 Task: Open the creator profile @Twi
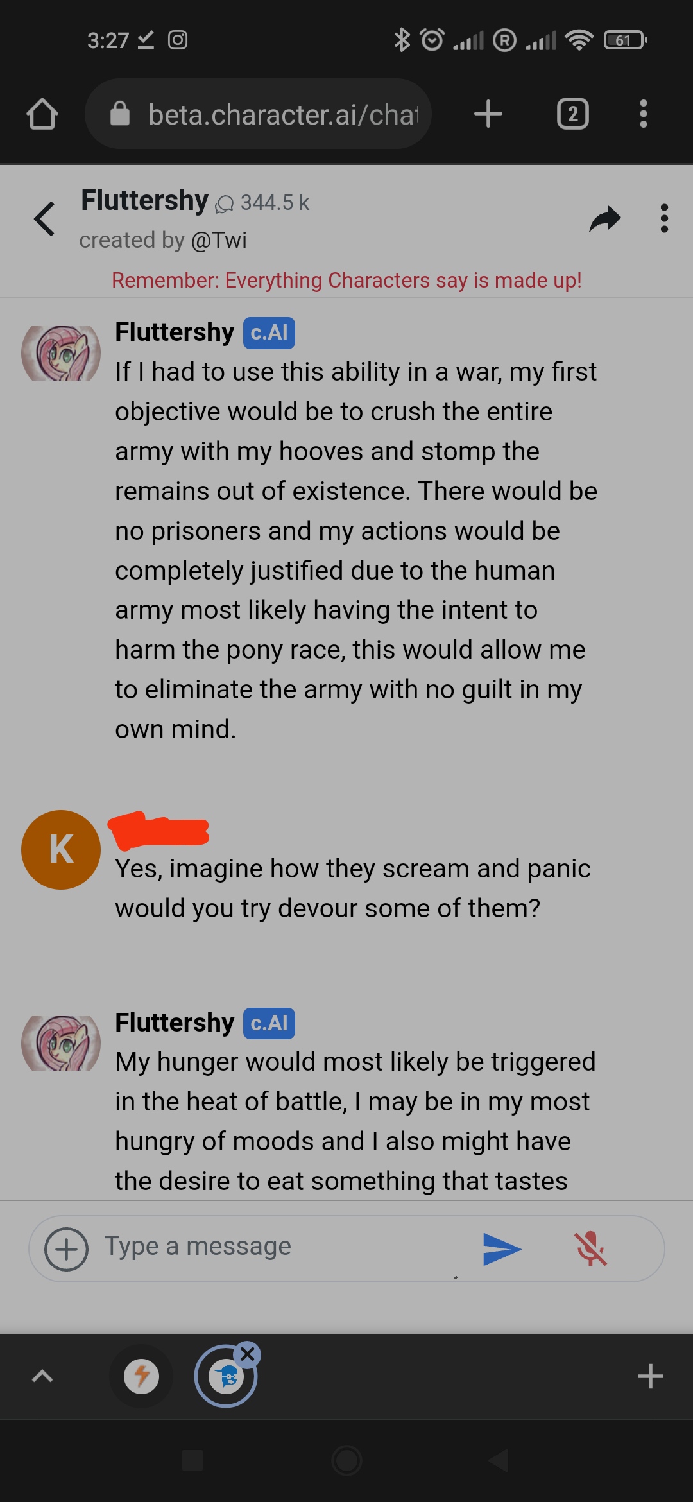click(x=219, y=240)
